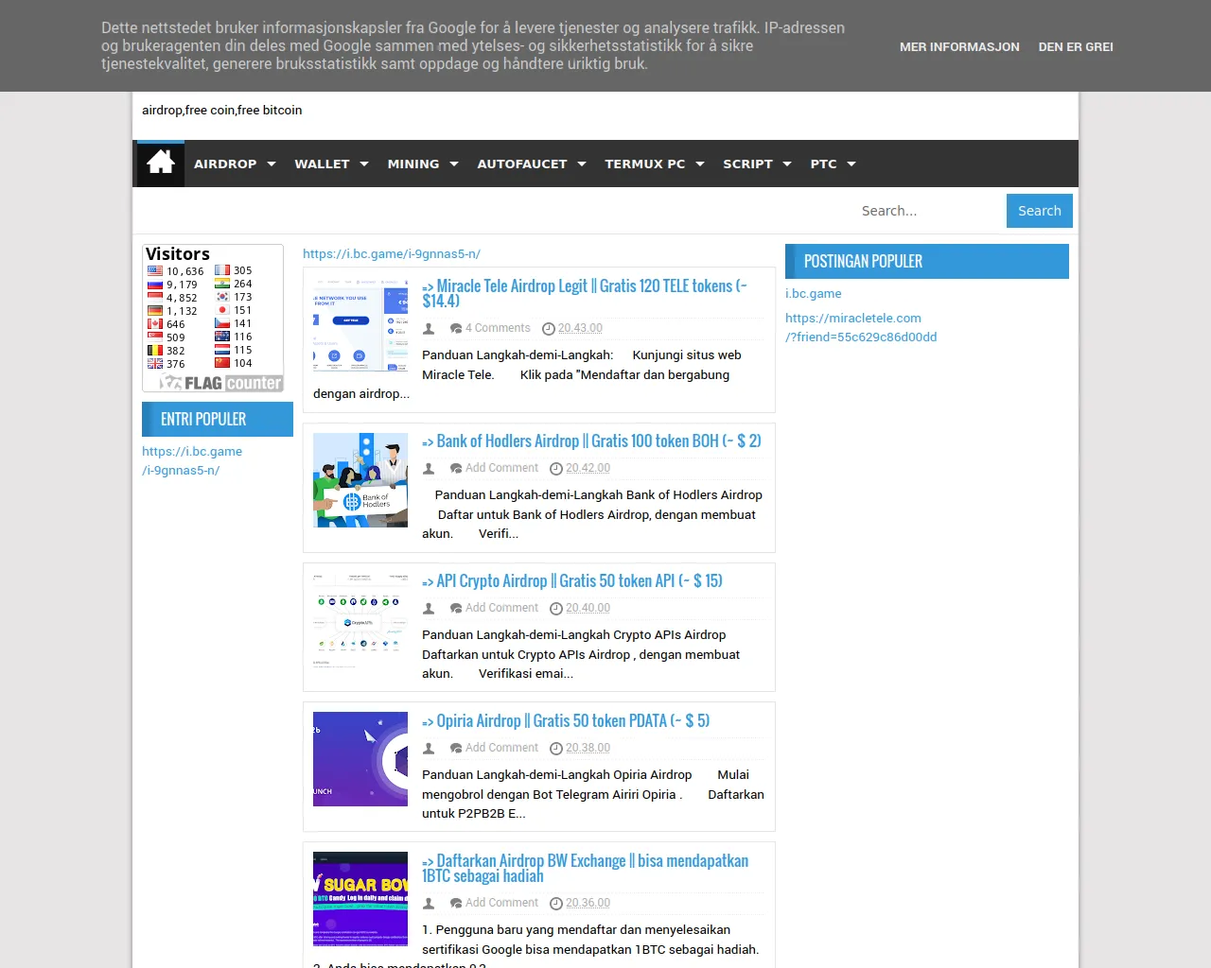Open the 4 Comments link
This screenshot has height=968, width=1211.
pyautogui.click(x=498, y=328)
